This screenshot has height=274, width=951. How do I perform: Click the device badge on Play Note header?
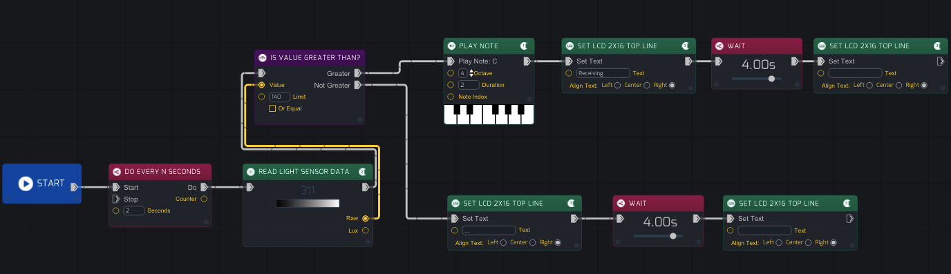pos(524,46)
